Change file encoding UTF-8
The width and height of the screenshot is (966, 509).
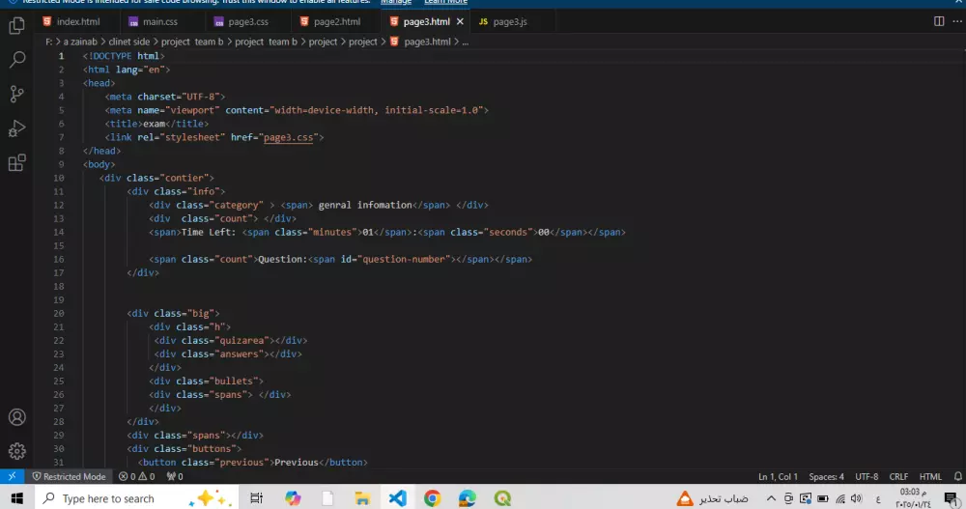(867, 476)
